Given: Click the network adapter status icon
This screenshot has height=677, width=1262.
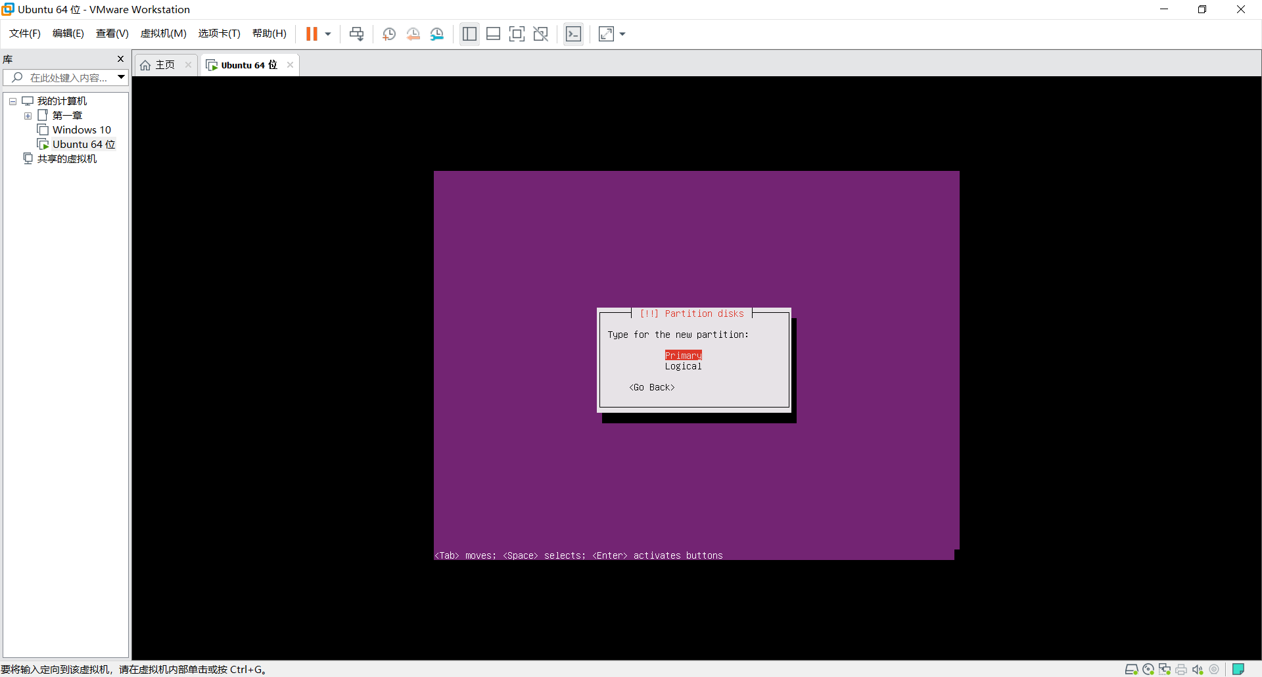Looking at the screenshot, I should (1165, 669).
